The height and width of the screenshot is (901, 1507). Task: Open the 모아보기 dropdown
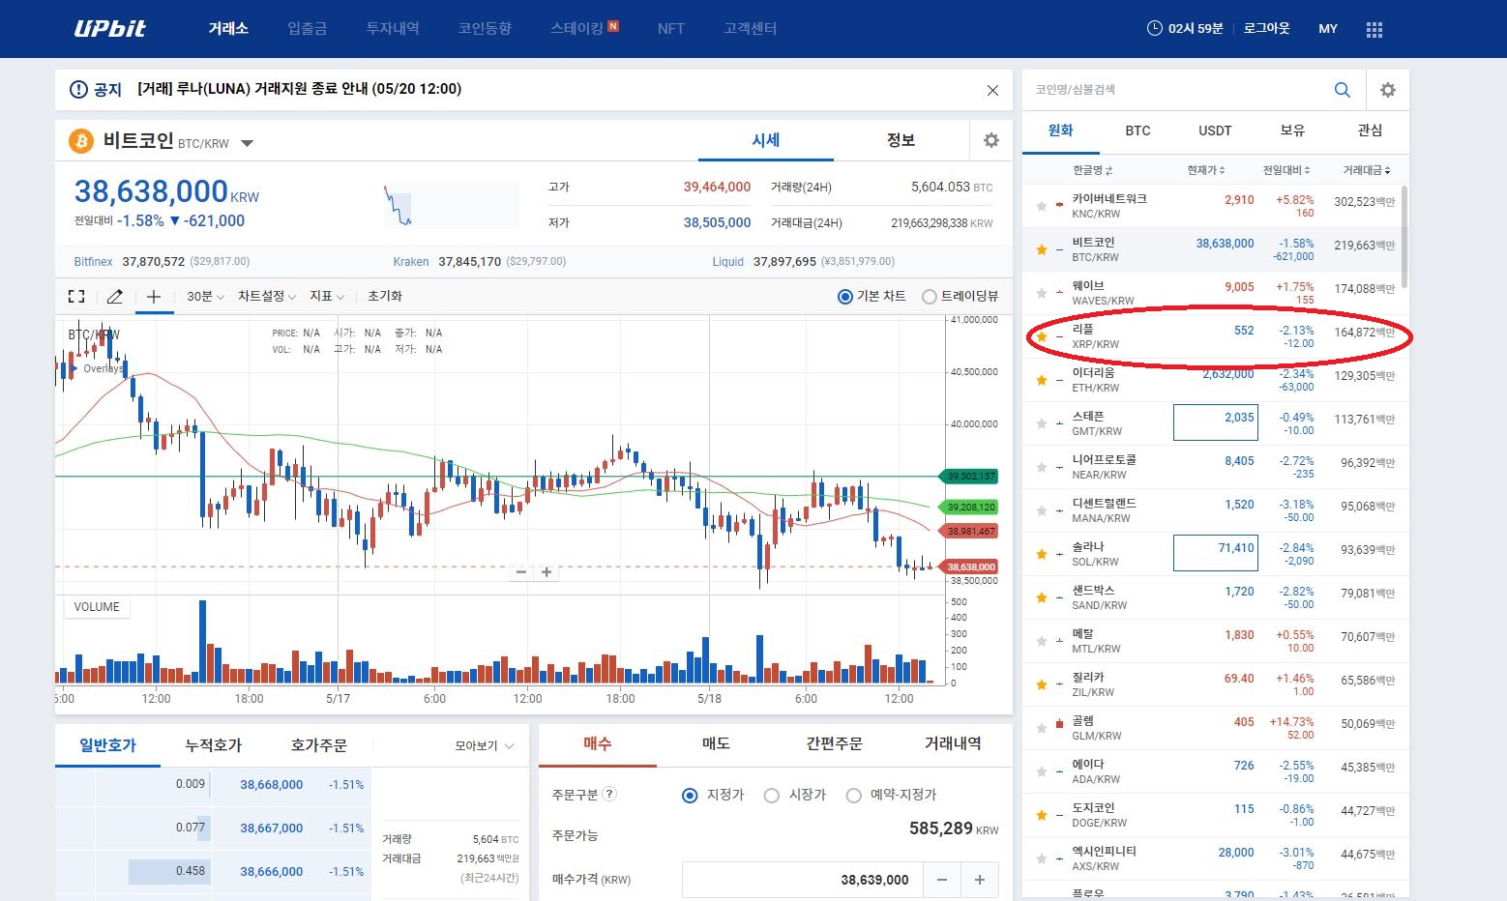click(x=485, y=745)
